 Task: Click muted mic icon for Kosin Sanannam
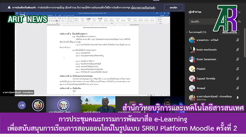pyautogui.click(x=238, y=59)
